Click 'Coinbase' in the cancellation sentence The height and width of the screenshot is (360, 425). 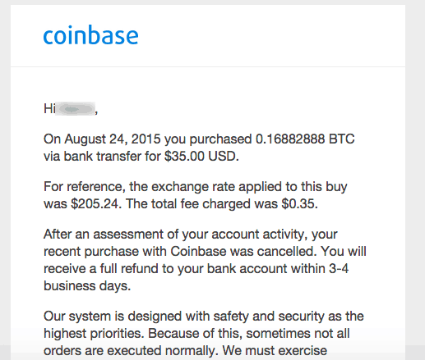point(198,251)
